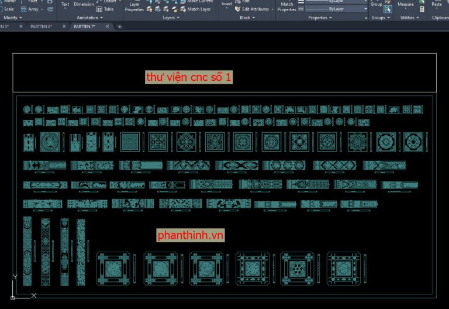449x309 pixels.
Task: Expand the Properties panel
Action: 320,18
